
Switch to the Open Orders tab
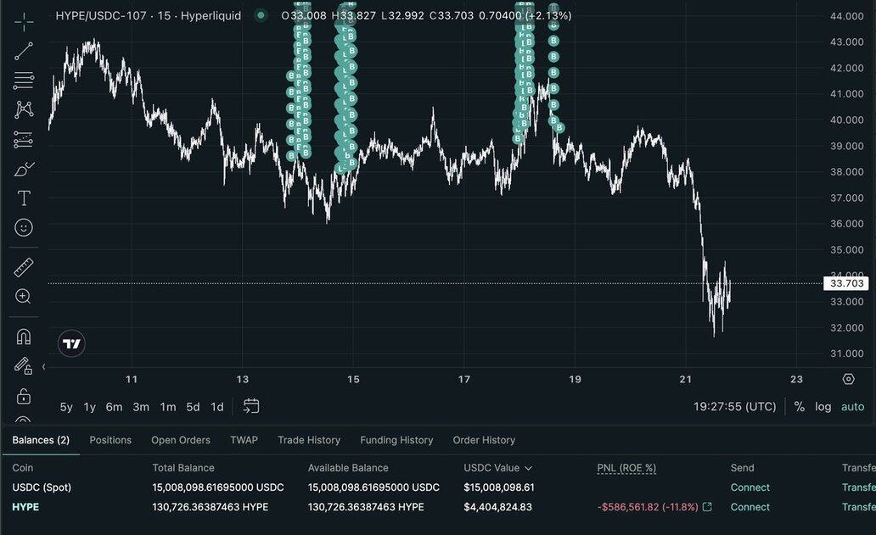tap(181, 440)
